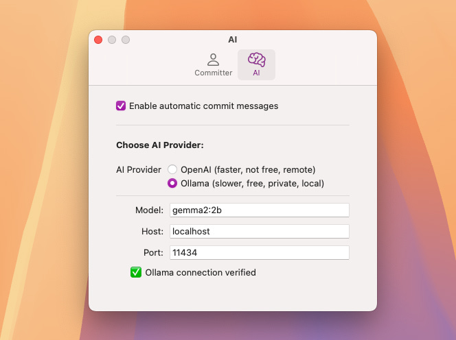Click the 'AI Provider' label
The height and width of the screenshot is (340, 456).
coord(139,169)
